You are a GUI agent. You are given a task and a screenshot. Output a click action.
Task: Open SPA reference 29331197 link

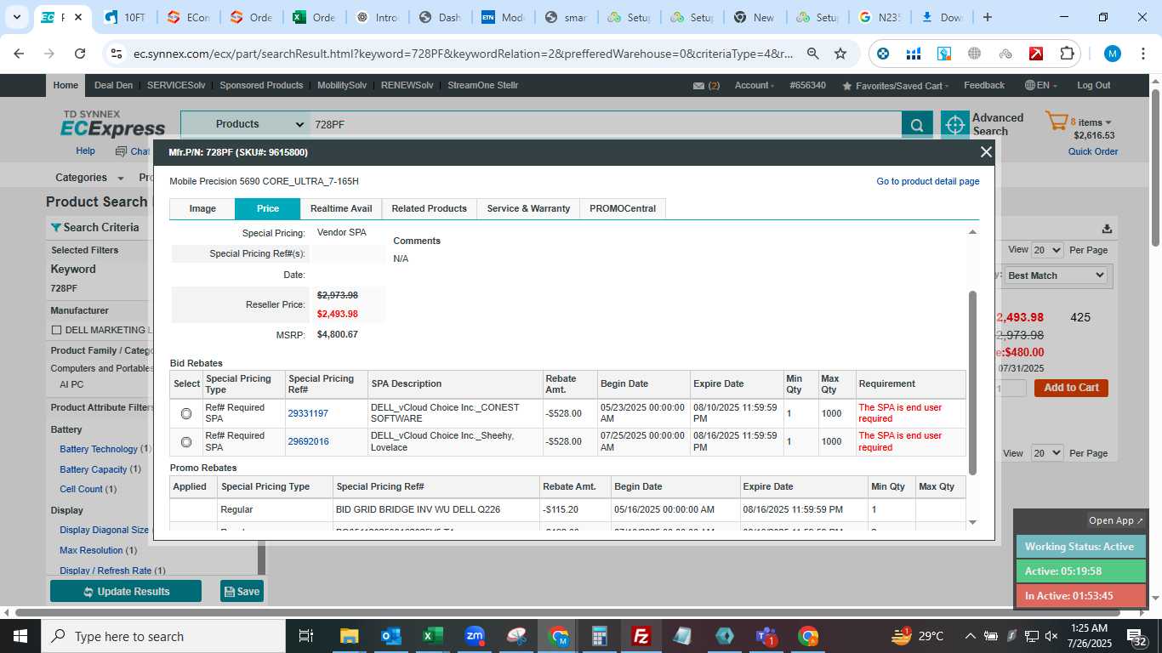click(x=308, y=414)
